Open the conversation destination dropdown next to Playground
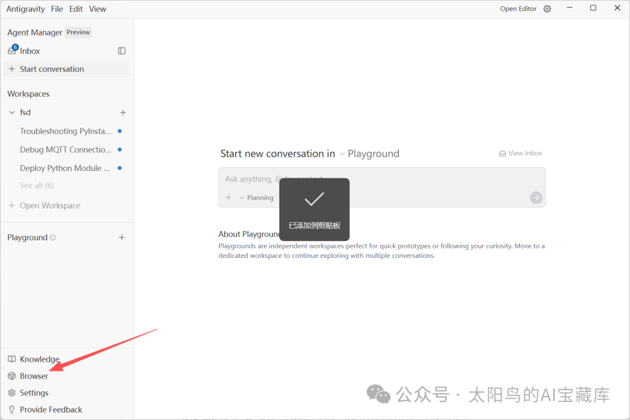630x420 pixels. (x=341, y=153)
